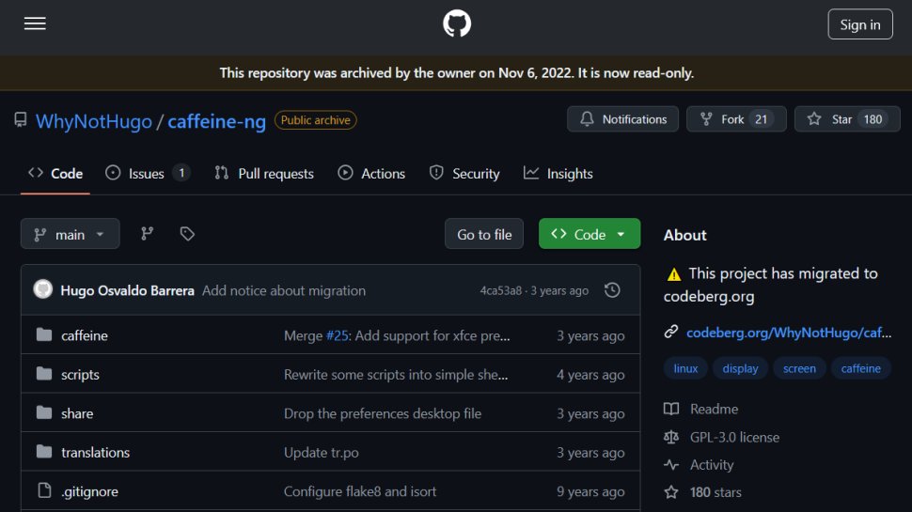Click the translations folder icon
912x512 pixels.
44,452
